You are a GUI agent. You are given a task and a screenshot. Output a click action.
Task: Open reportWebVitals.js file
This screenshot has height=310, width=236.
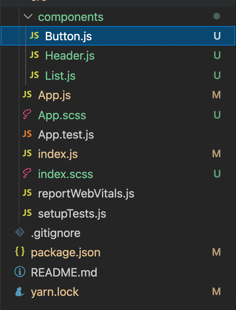click(86, 194)
